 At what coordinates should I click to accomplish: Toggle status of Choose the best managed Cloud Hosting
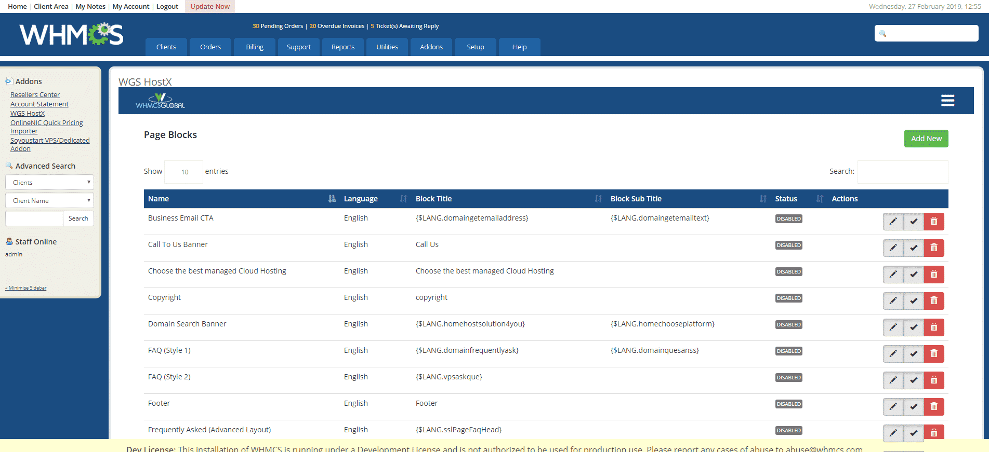914,275
